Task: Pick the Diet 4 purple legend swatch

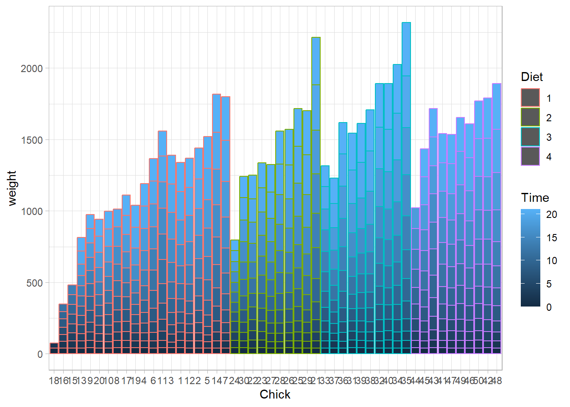Action: (530, 156)
